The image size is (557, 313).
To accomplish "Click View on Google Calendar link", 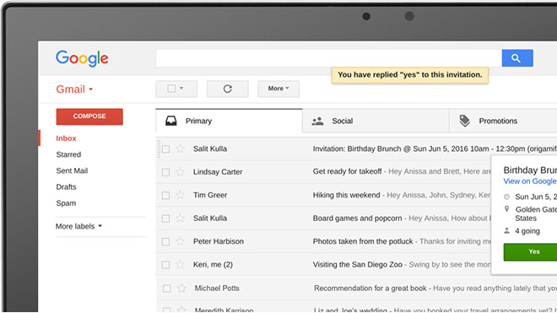I will point(530,181).
